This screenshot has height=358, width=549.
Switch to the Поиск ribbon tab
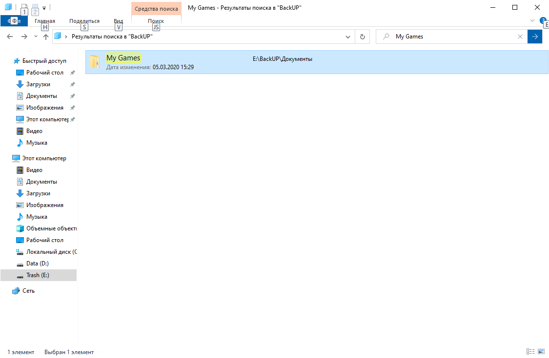pos(156,21)
